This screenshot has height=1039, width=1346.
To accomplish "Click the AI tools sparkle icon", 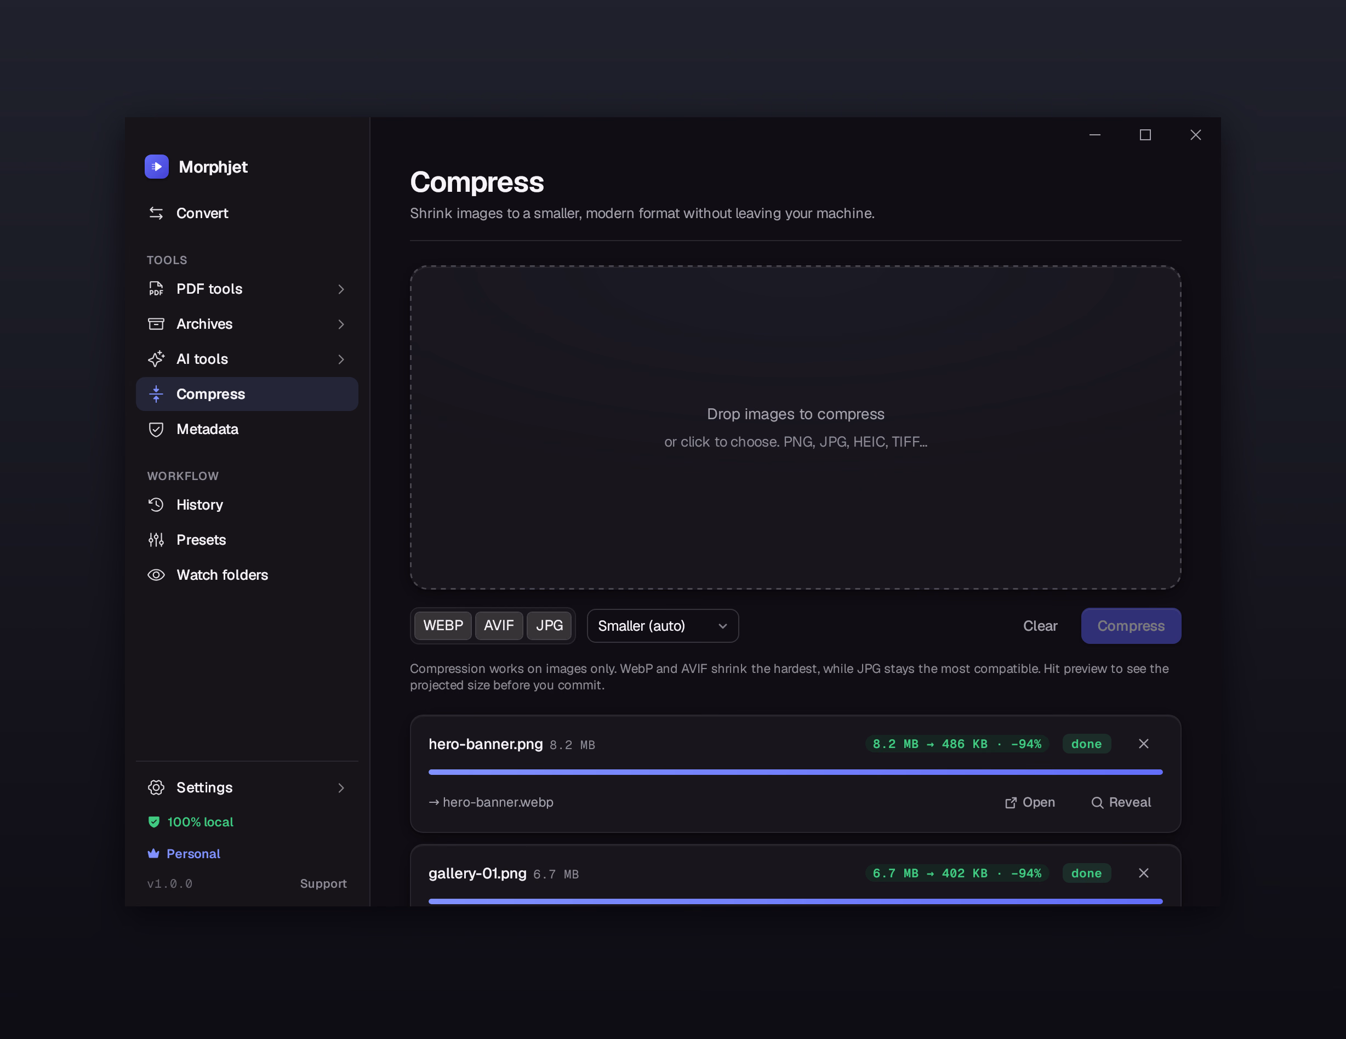I will [156, 358].
